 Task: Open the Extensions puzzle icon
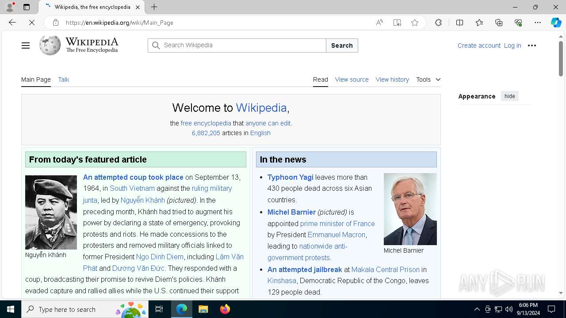[x=438, y=23]
